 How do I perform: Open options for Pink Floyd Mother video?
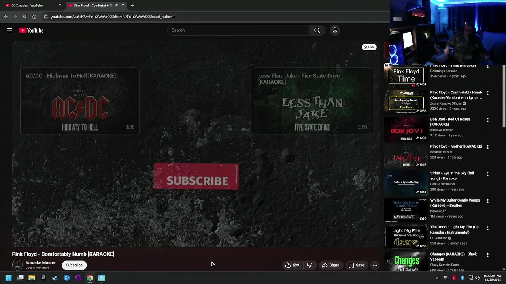pyautogui.click(x=487, y=147)
